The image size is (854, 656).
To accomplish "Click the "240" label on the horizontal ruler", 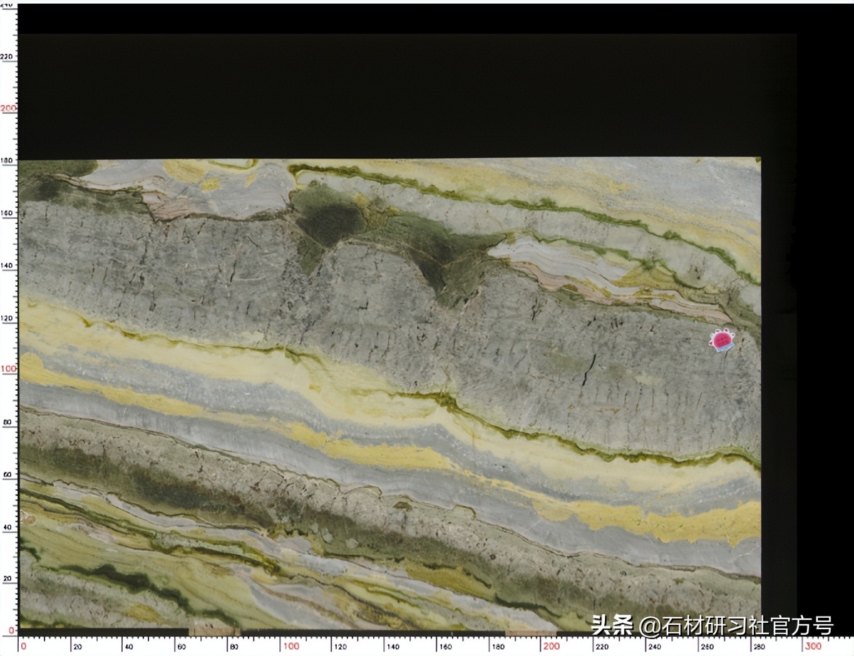I will [654, 647].
